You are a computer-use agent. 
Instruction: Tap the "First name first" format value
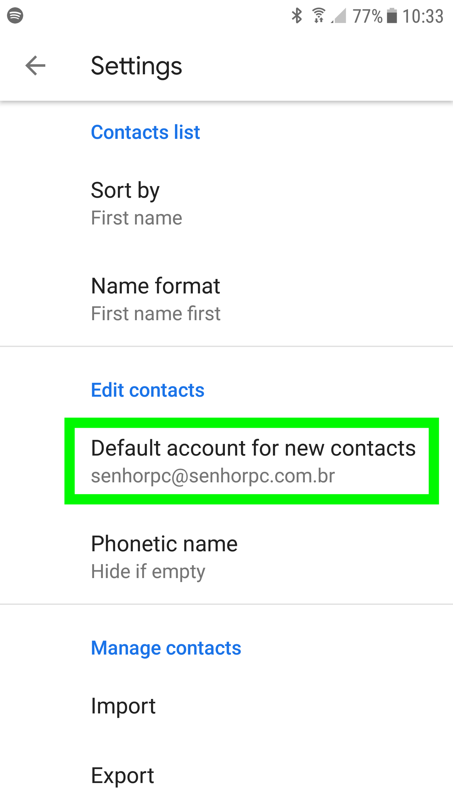(155, 314)
